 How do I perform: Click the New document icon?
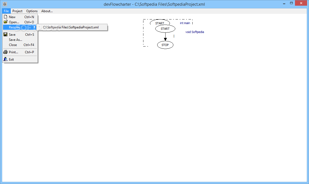[5, 17]
